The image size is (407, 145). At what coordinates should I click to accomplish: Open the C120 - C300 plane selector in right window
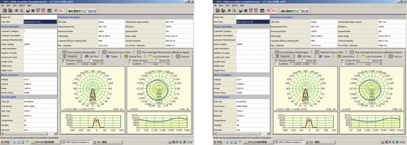coord(303,64)
